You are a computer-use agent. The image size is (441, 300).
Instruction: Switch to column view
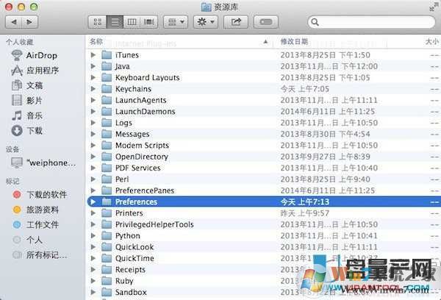click(132, 22)
